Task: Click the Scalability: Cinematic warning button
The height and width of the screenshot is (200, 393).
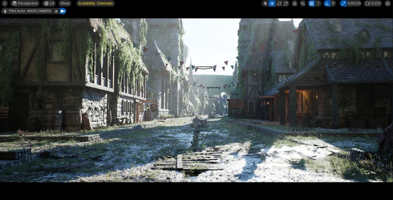Action: point(95,3)
